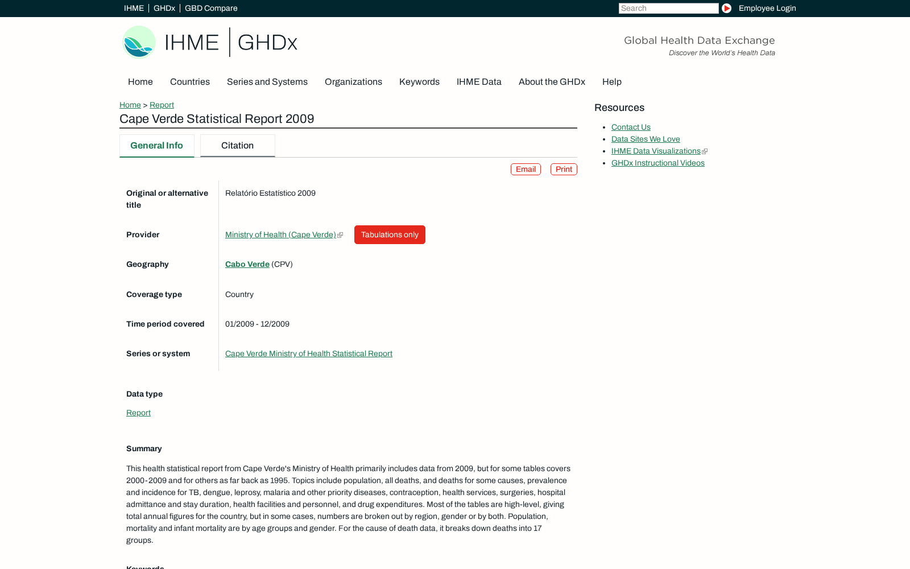Click the Email button
Screen dimensions: 910x569
coord(526,169)
